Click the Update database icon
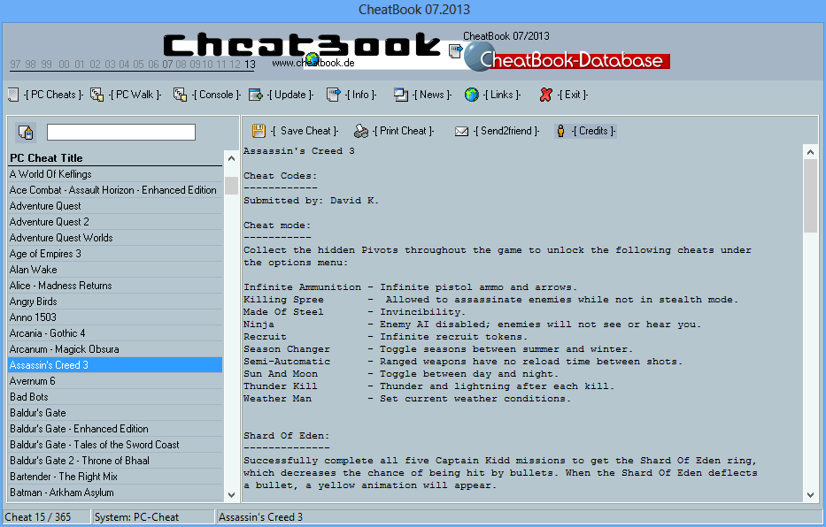 [x=256, y=95]
